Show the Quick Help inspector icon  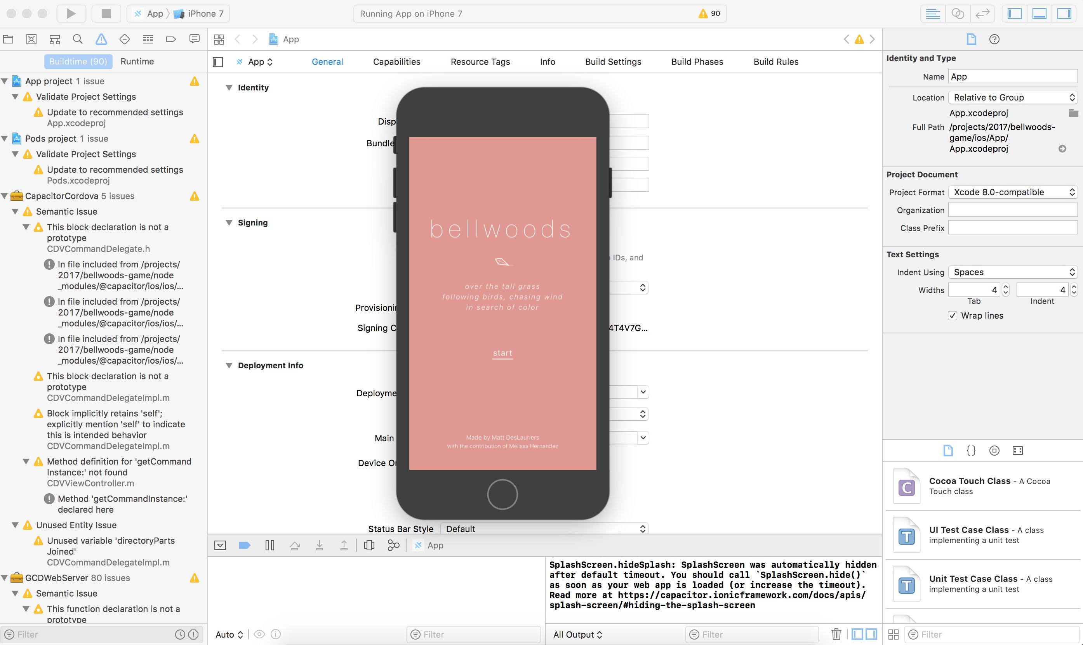tap(994, 39)
